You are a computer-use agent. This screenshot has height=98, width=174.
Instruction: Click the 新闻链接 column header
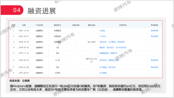154,25
